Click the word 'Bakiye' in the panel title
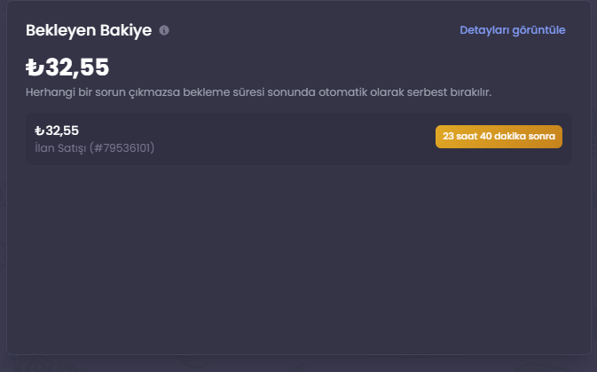This screenshot has height=372, width=597. (x=126, y=30)
